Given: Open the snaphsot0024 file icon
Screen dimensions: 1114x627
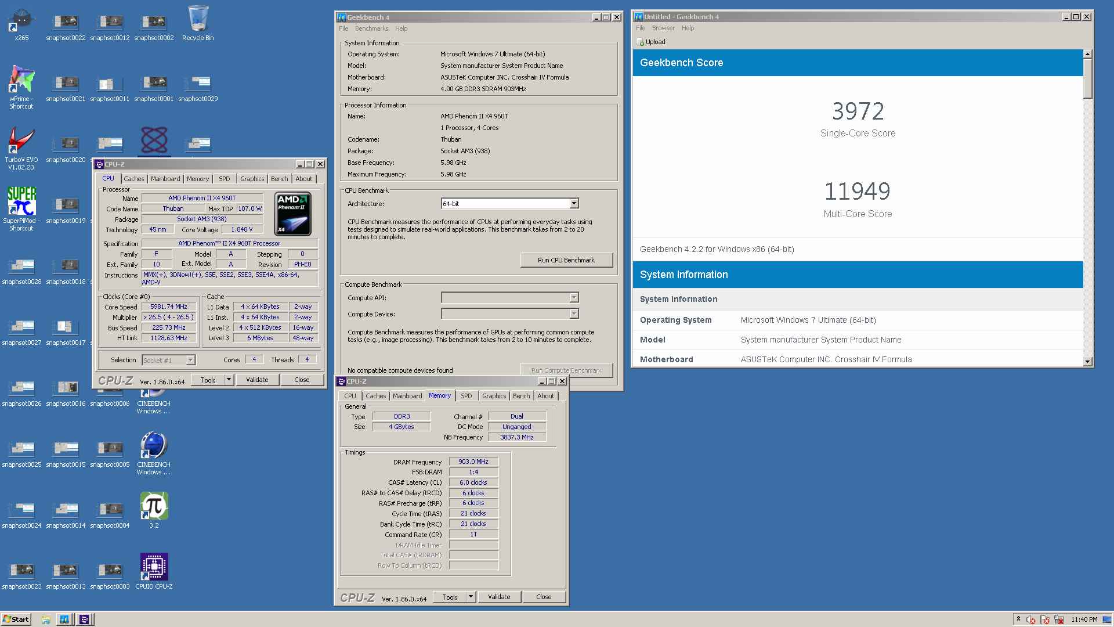Looking at the screenshot, I should point(21,514).
